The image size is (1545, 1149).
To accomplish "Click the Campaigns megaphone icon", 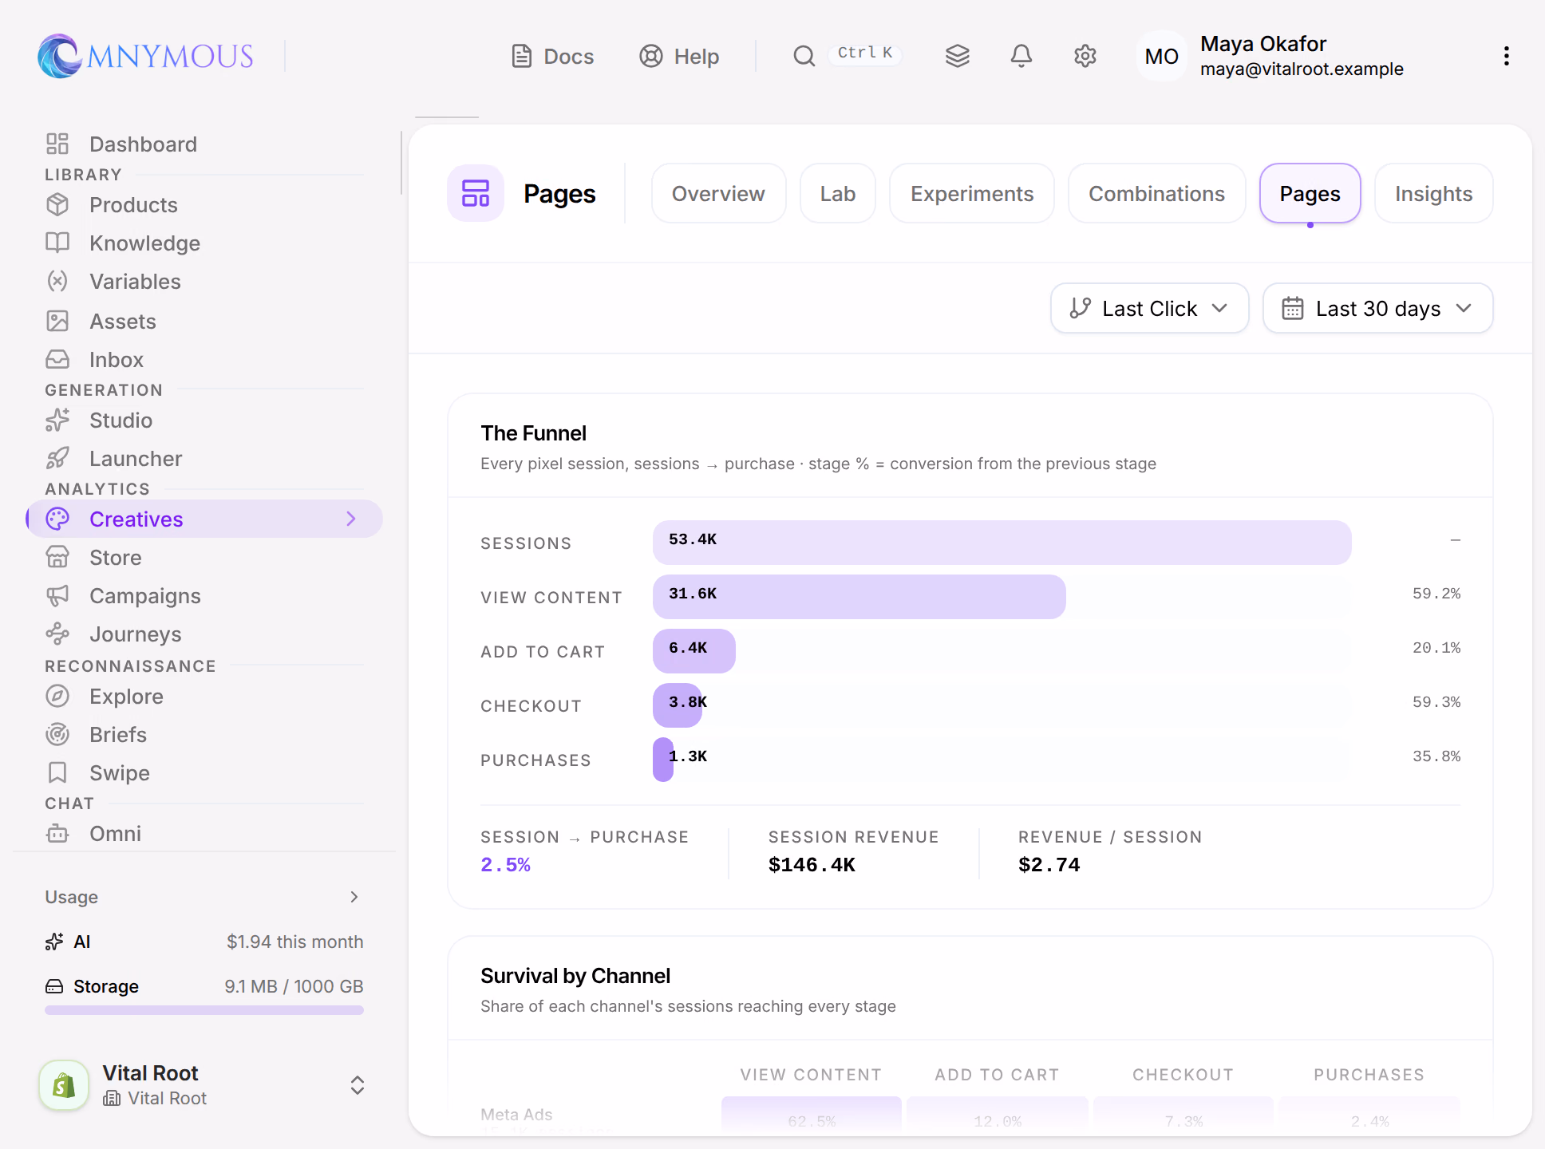I will (x=57, y=595).
